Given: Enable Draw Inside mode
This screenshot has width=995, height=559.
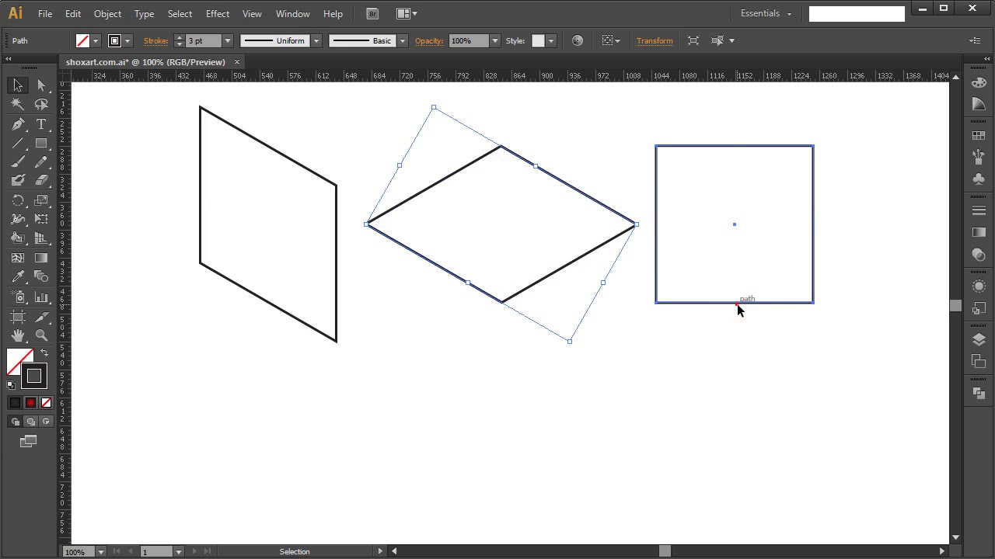Looking at the screenshot, I should [x=46, y=422].
